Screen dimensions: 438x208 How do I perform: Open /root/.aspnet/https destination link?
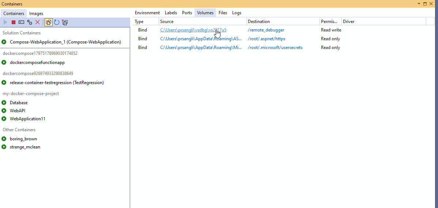(x=267, y=39)
